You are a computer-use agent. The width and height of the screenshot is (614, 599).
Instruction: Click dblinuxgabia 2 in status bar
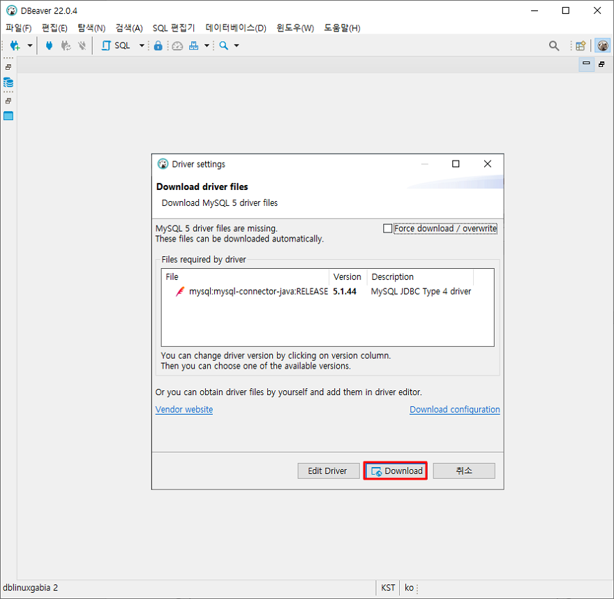coord(30,588)
